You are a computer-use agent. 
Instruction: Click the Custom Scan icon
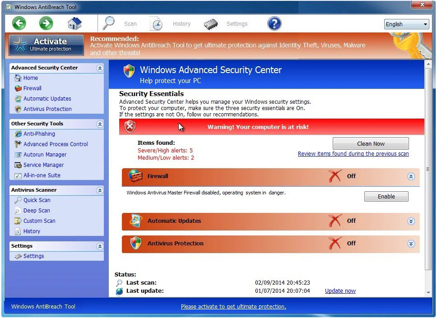(x=18, y=221)
